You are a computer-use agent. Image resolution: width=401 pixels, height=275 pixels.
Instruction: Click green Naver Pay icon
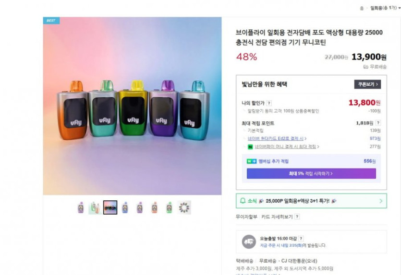coord(244,147)
